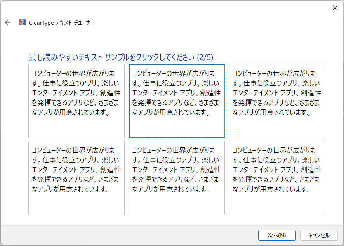Click the ClearType Text Tuner app icon
Viewport: 344px width, 246px height.
[x=23, y=23]
